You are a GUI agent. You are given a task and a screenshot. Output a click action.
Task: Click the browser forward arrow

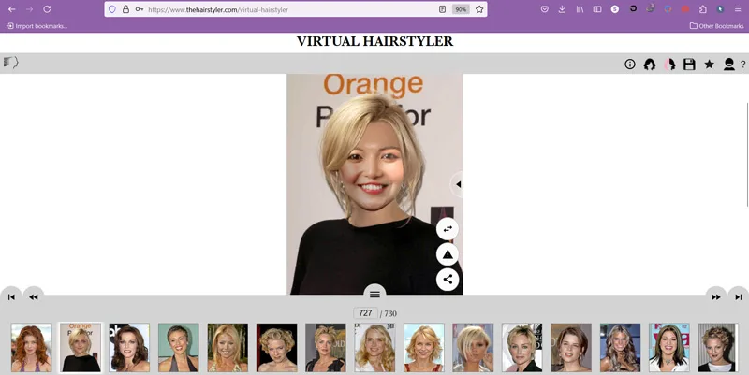(29, 9)
